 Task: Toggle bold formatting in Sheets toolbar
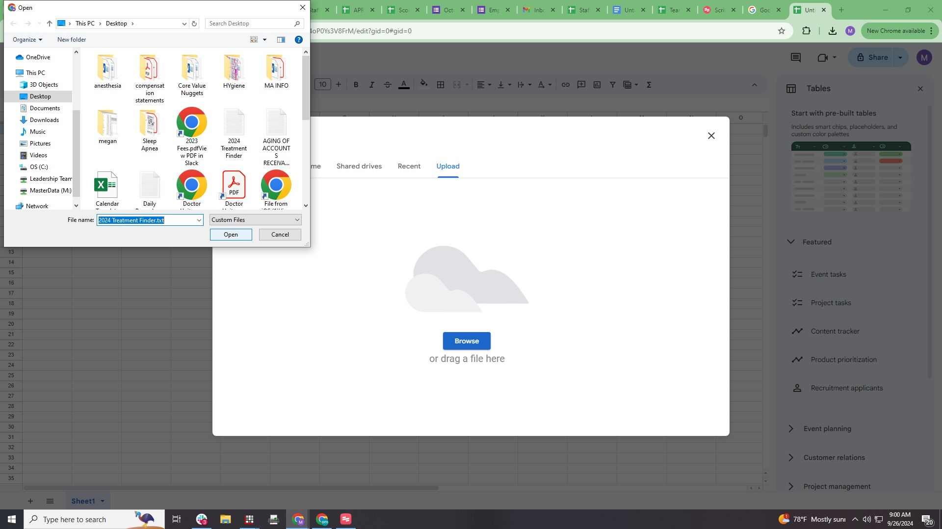[356, 85]
